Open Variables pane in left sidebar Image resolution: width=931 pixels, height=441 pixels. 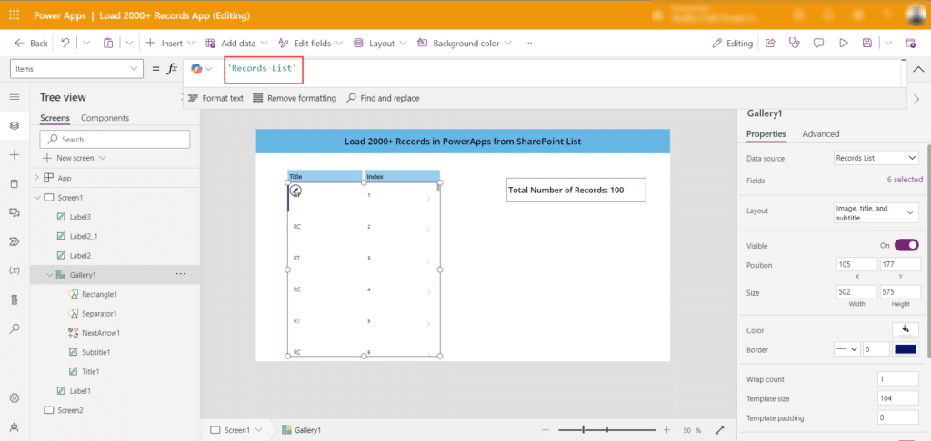point(14,270)
